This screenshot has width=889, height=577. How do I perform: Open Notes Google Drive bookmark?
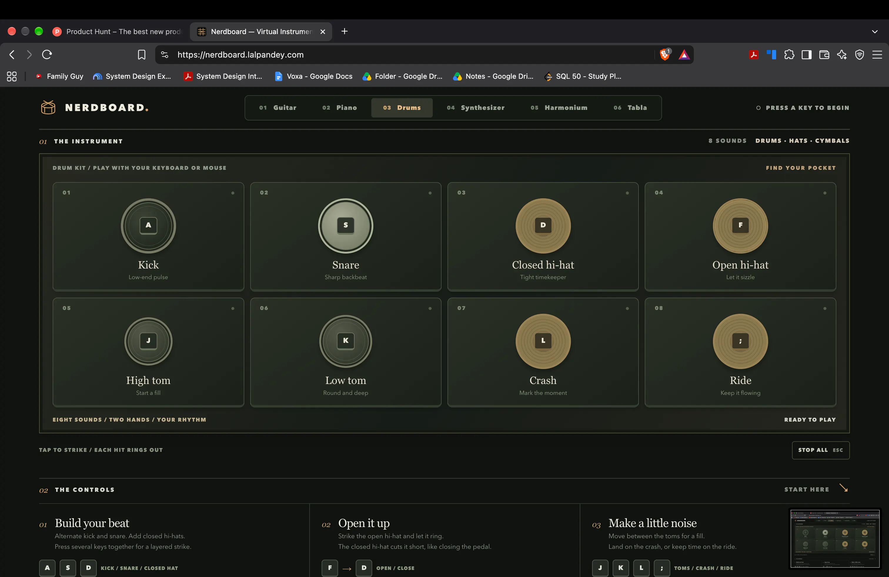(x=493, y=76)
